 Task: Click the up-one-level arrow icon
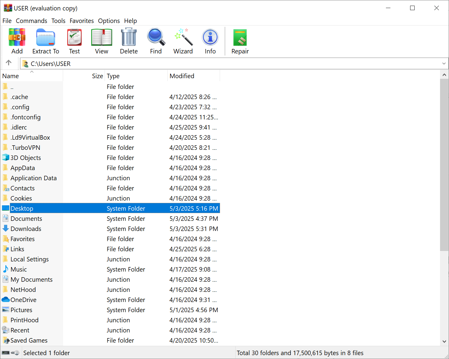[x=9, y=63]
